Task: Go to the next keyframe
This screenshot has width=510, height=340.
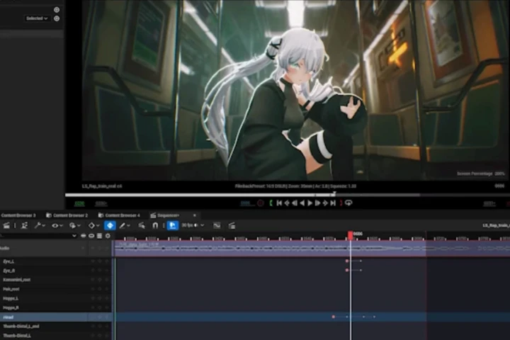Action: pyautogui.click(x=325, y=203)
